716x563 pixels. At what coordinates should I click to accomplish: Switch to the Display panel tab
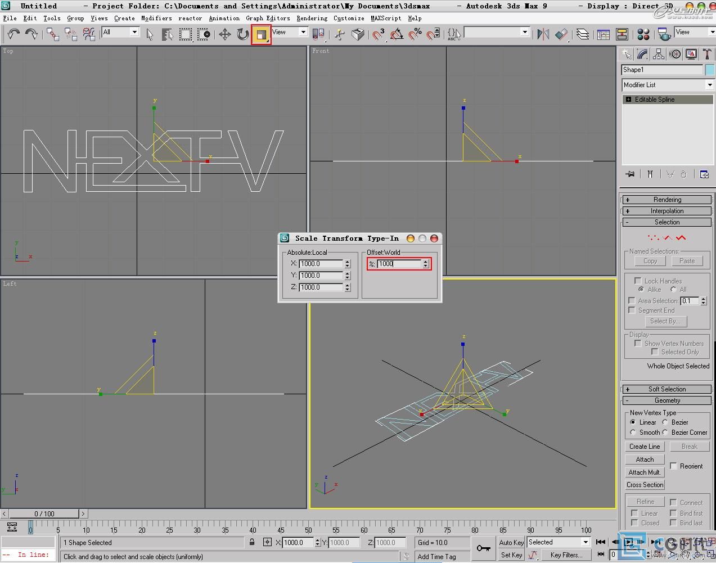(x=691, y=54)
